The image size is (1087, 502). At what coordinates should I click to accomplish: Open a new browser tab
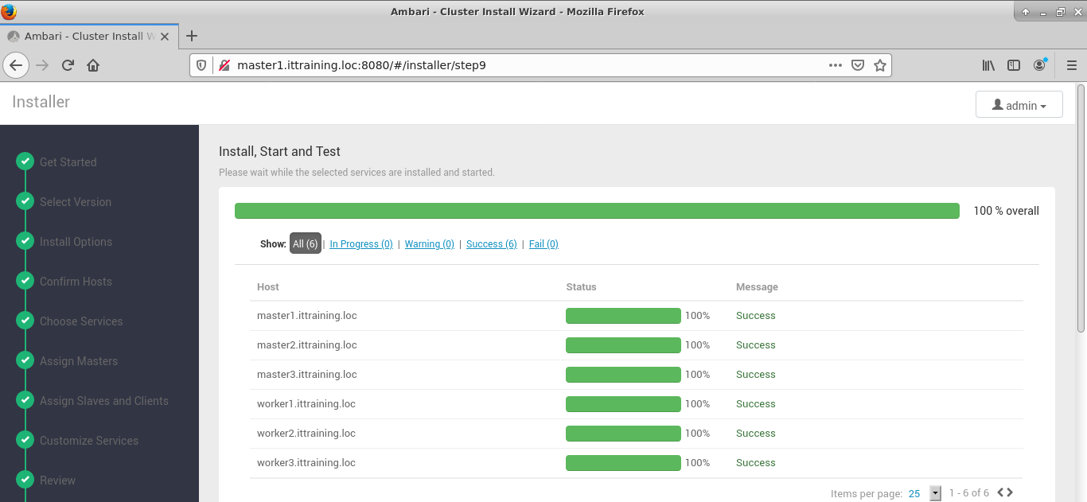click(192, 36)
